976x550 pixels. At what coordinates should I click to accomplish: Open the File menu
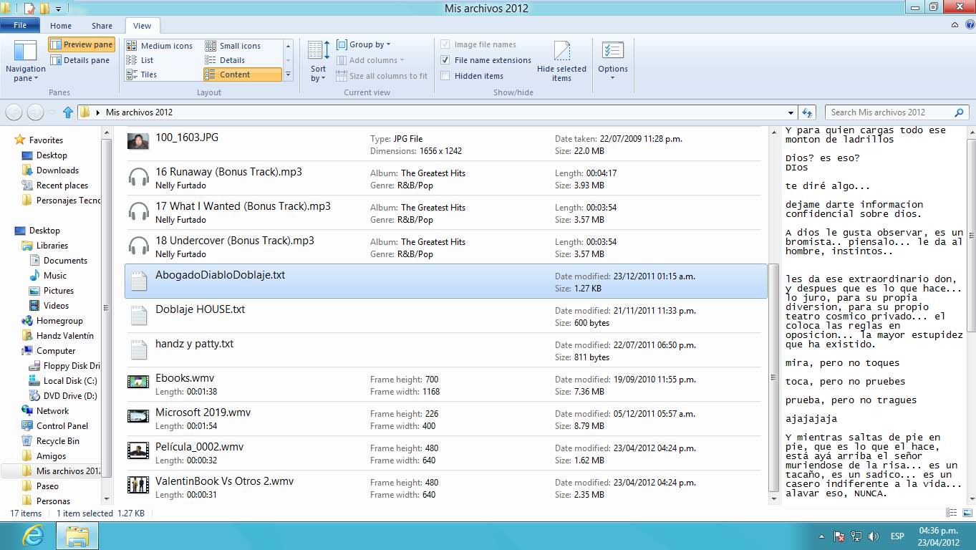pyautogui.click(x=20, y=25)
